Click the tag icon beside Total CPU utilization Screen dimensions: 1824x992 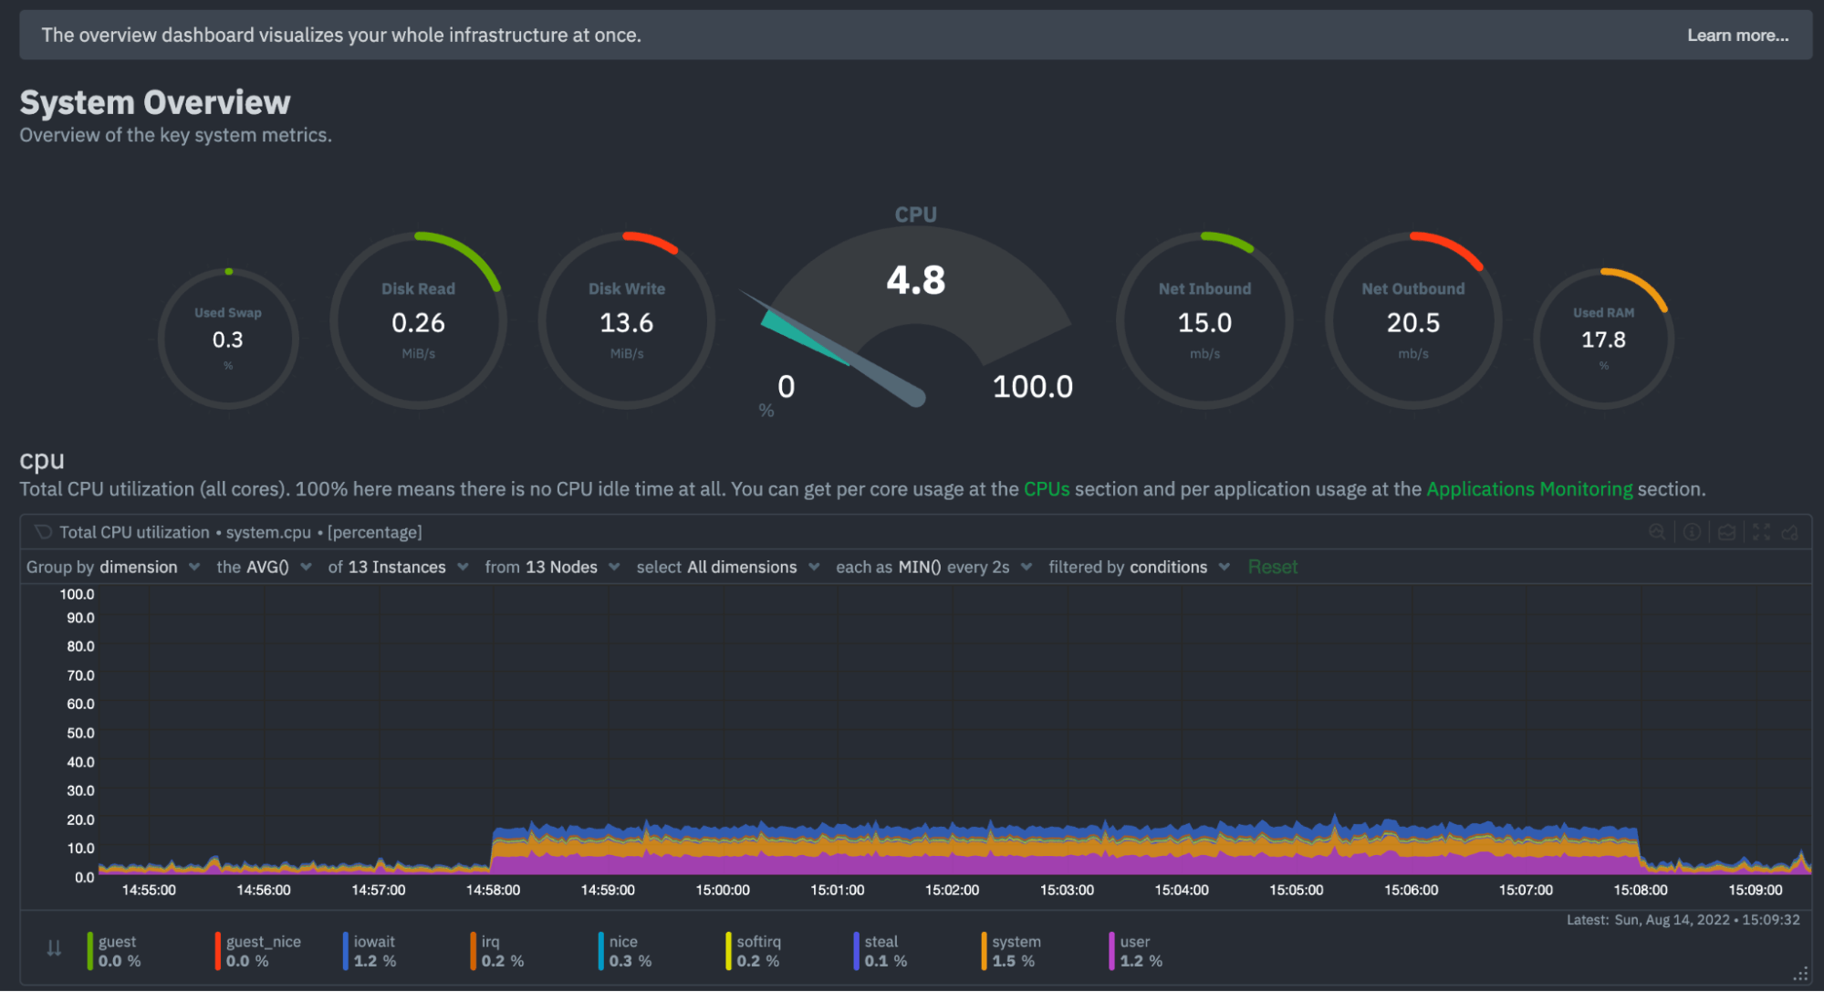(43, 532)
